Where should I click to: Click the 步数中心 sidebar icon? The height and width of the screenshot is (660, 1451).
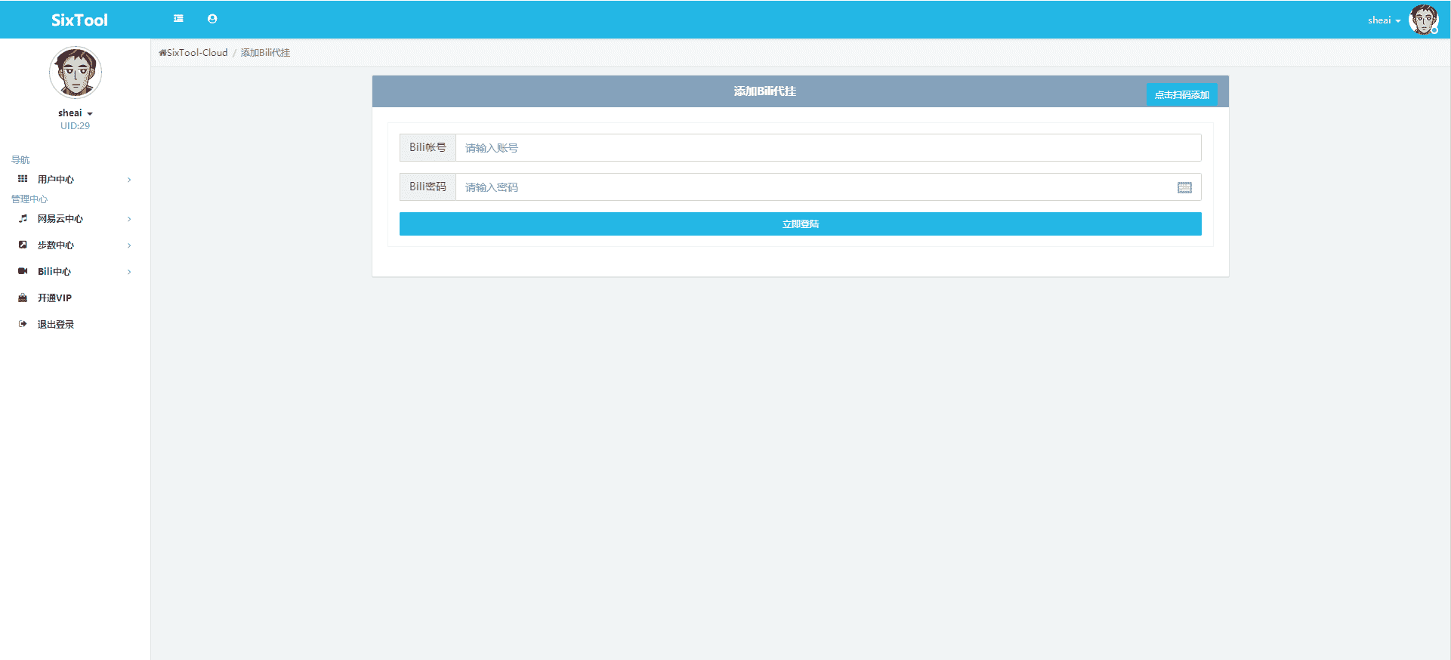click(x=23, y=245)
